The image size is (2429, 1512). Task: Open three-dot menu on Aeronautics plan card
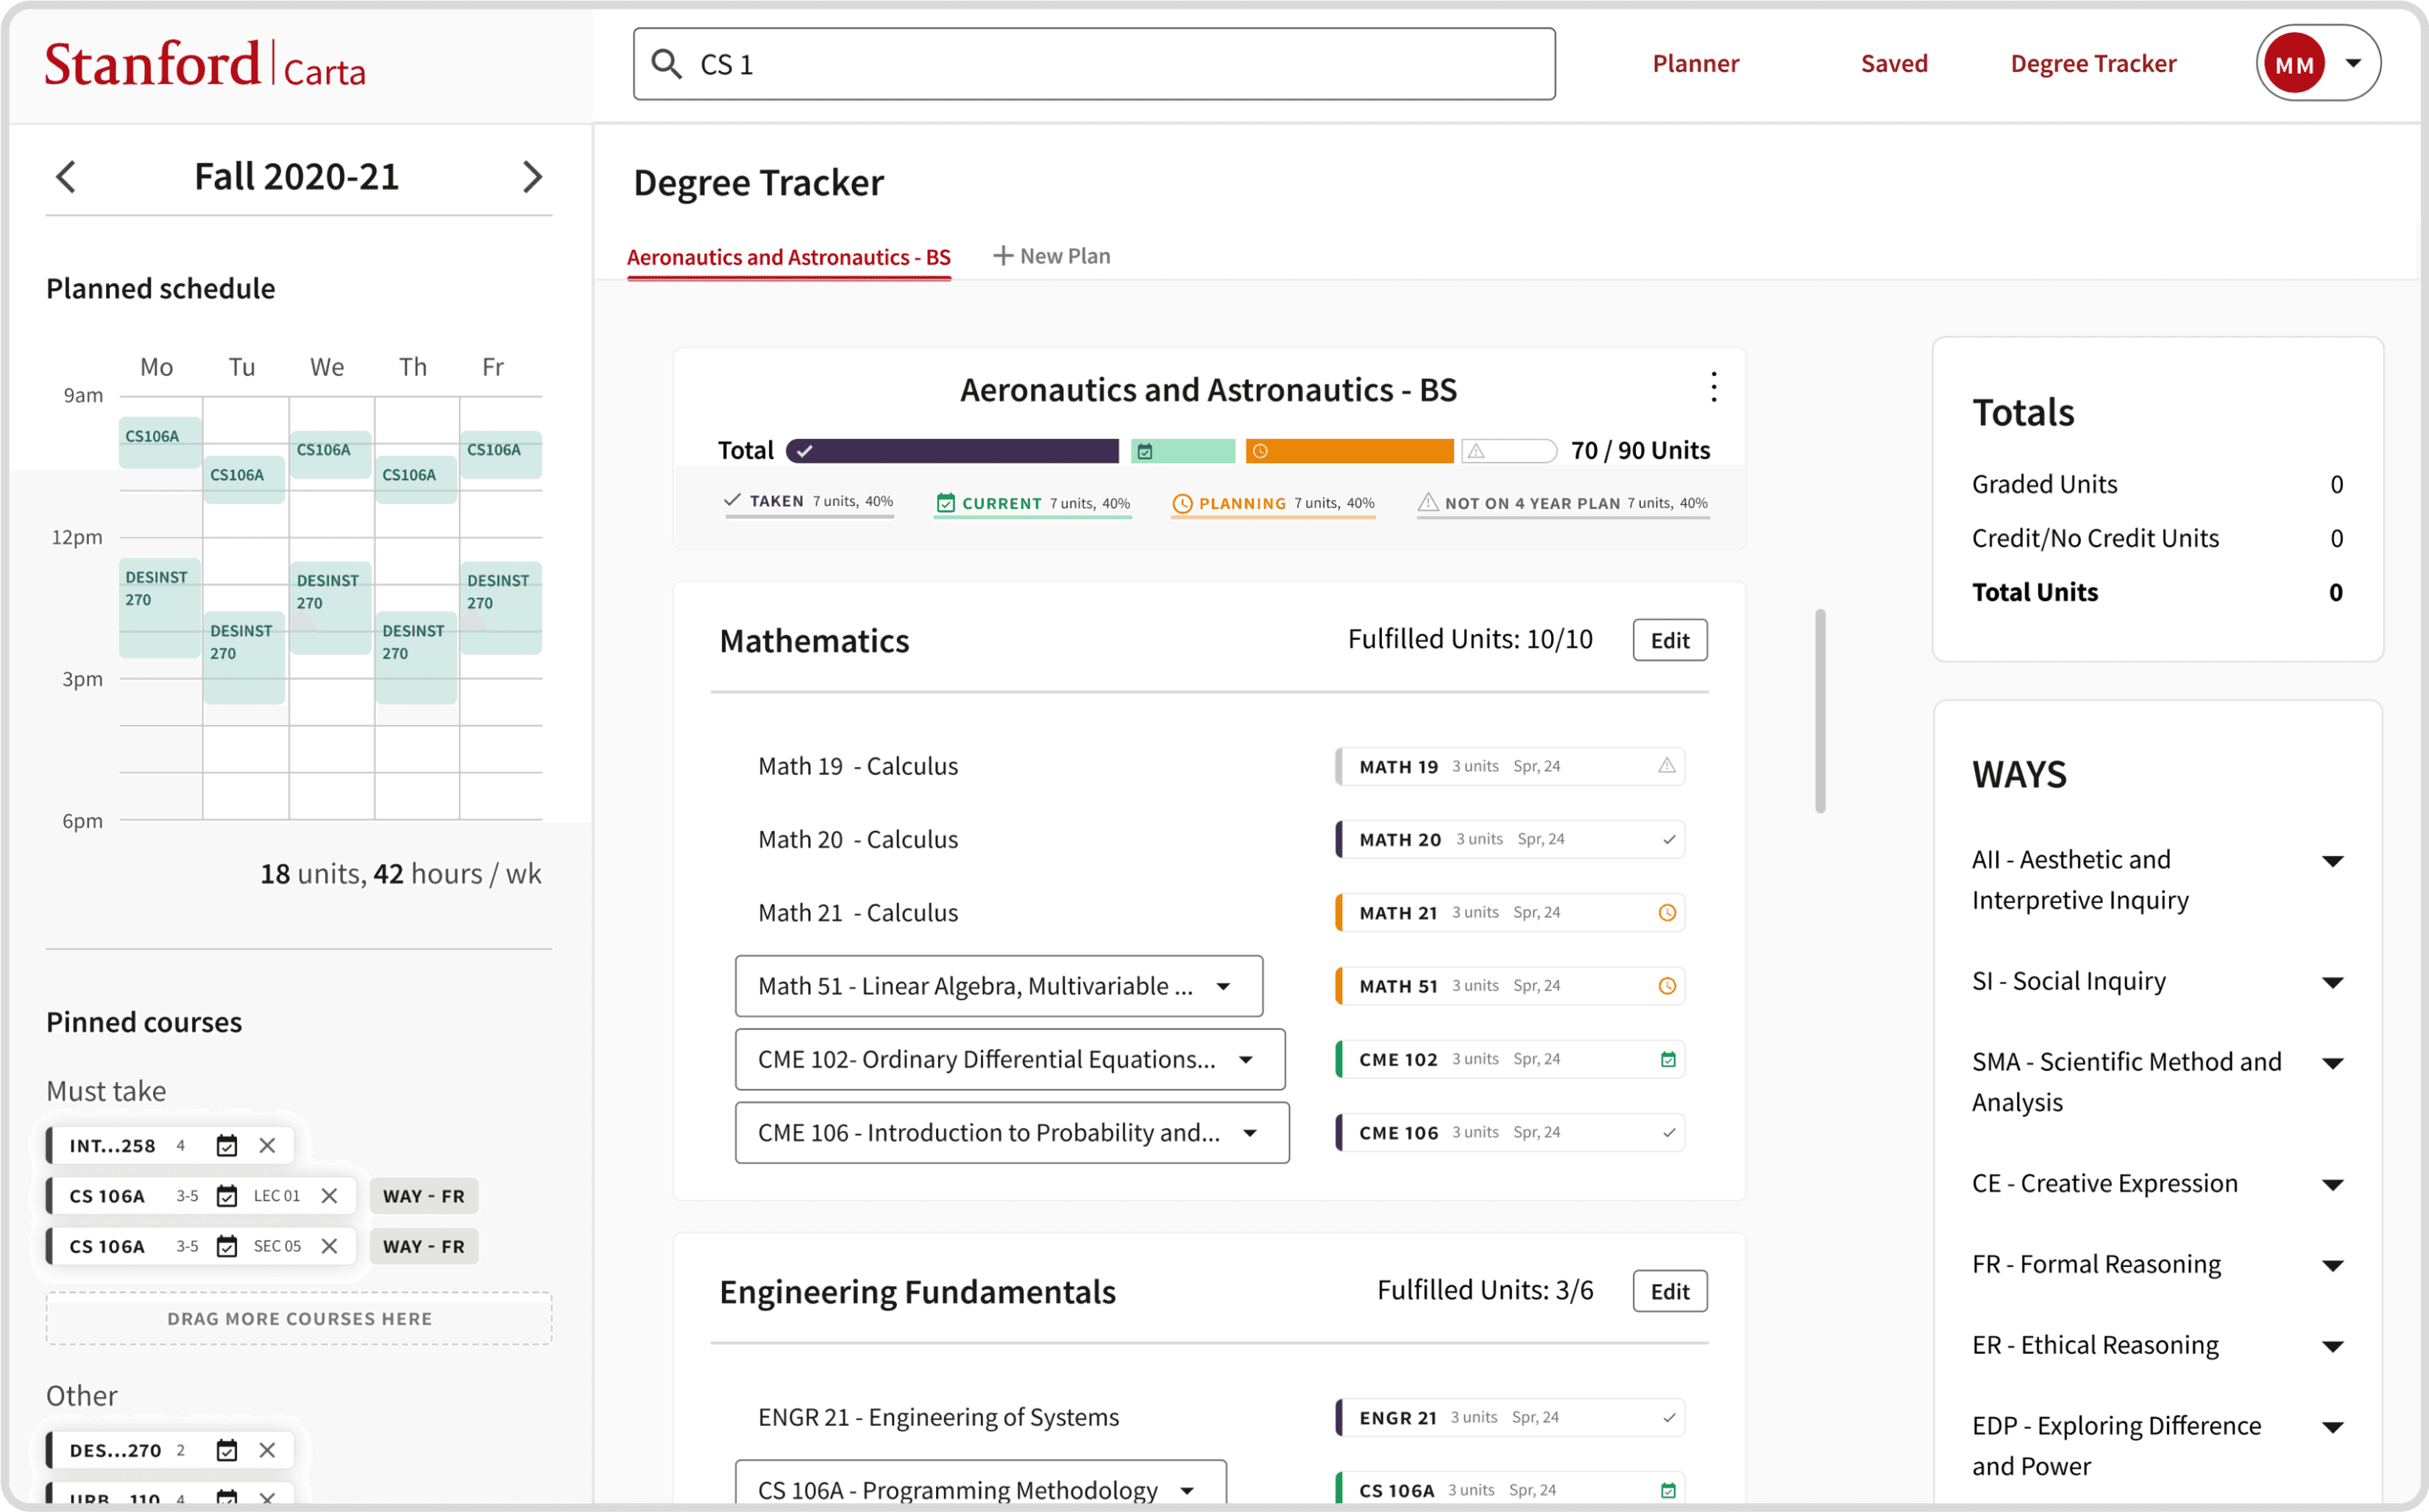click(1713, 387)
